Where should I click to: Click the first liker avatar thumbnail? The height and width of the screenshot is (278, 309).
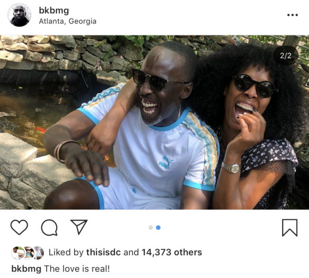(18, 252)
